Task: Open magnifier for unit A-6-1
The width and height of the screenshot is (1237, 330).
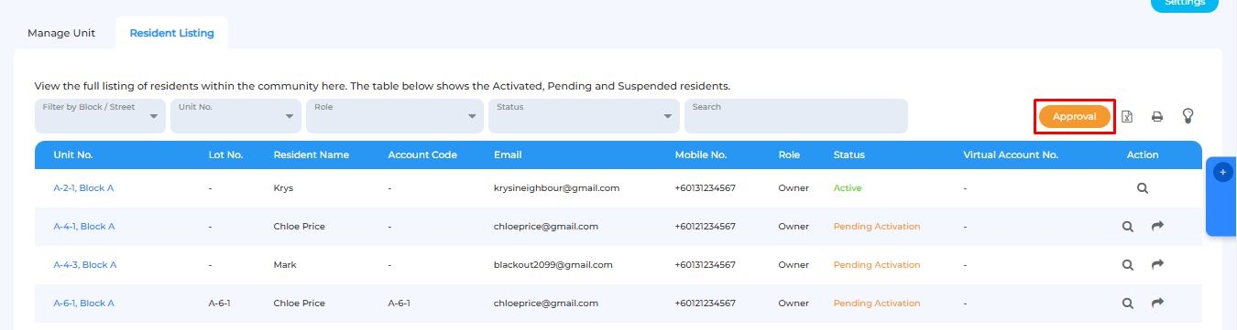Action: point(1128,303)
